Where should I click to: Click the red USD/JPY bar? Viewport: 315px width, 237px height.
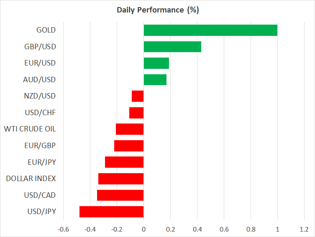[111, 212]
